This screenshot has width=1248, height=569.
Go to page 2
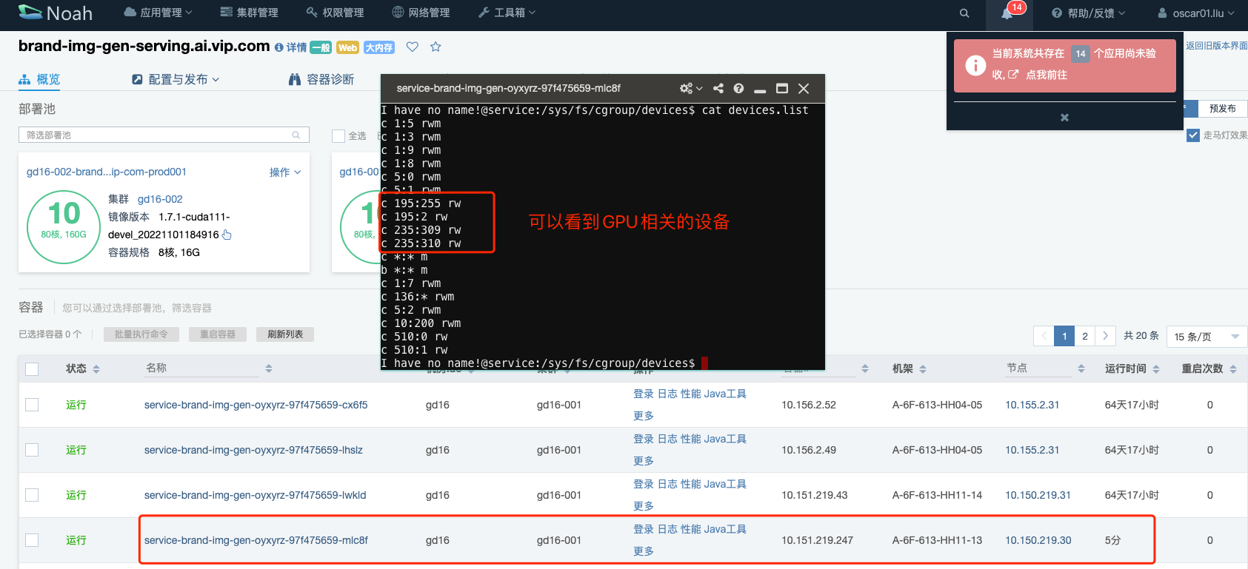pyautogui.click(x=1085, y=336)
